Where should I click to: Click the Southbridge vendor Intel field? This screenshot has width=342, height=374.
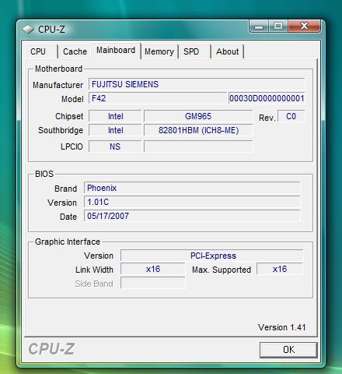pyautogui.click(x=115, y=130)
